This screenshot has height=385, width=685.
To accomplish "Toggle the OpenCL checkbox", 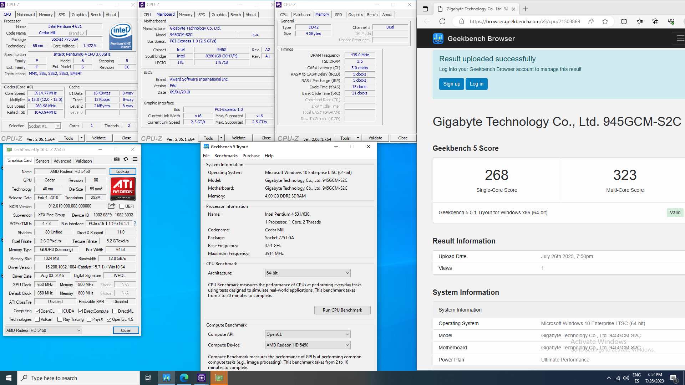I will [37, 311].
